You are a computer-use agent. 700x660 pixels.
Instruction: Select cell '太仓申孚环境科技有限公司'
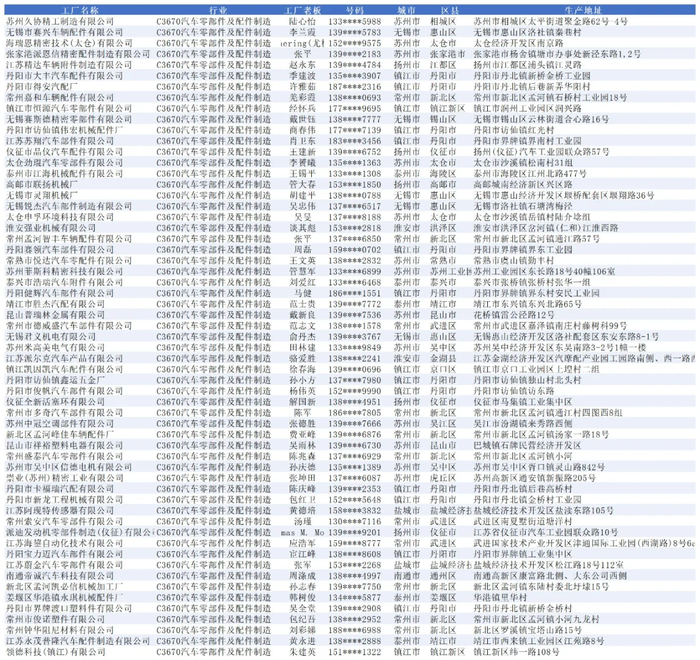click(60, 217)
